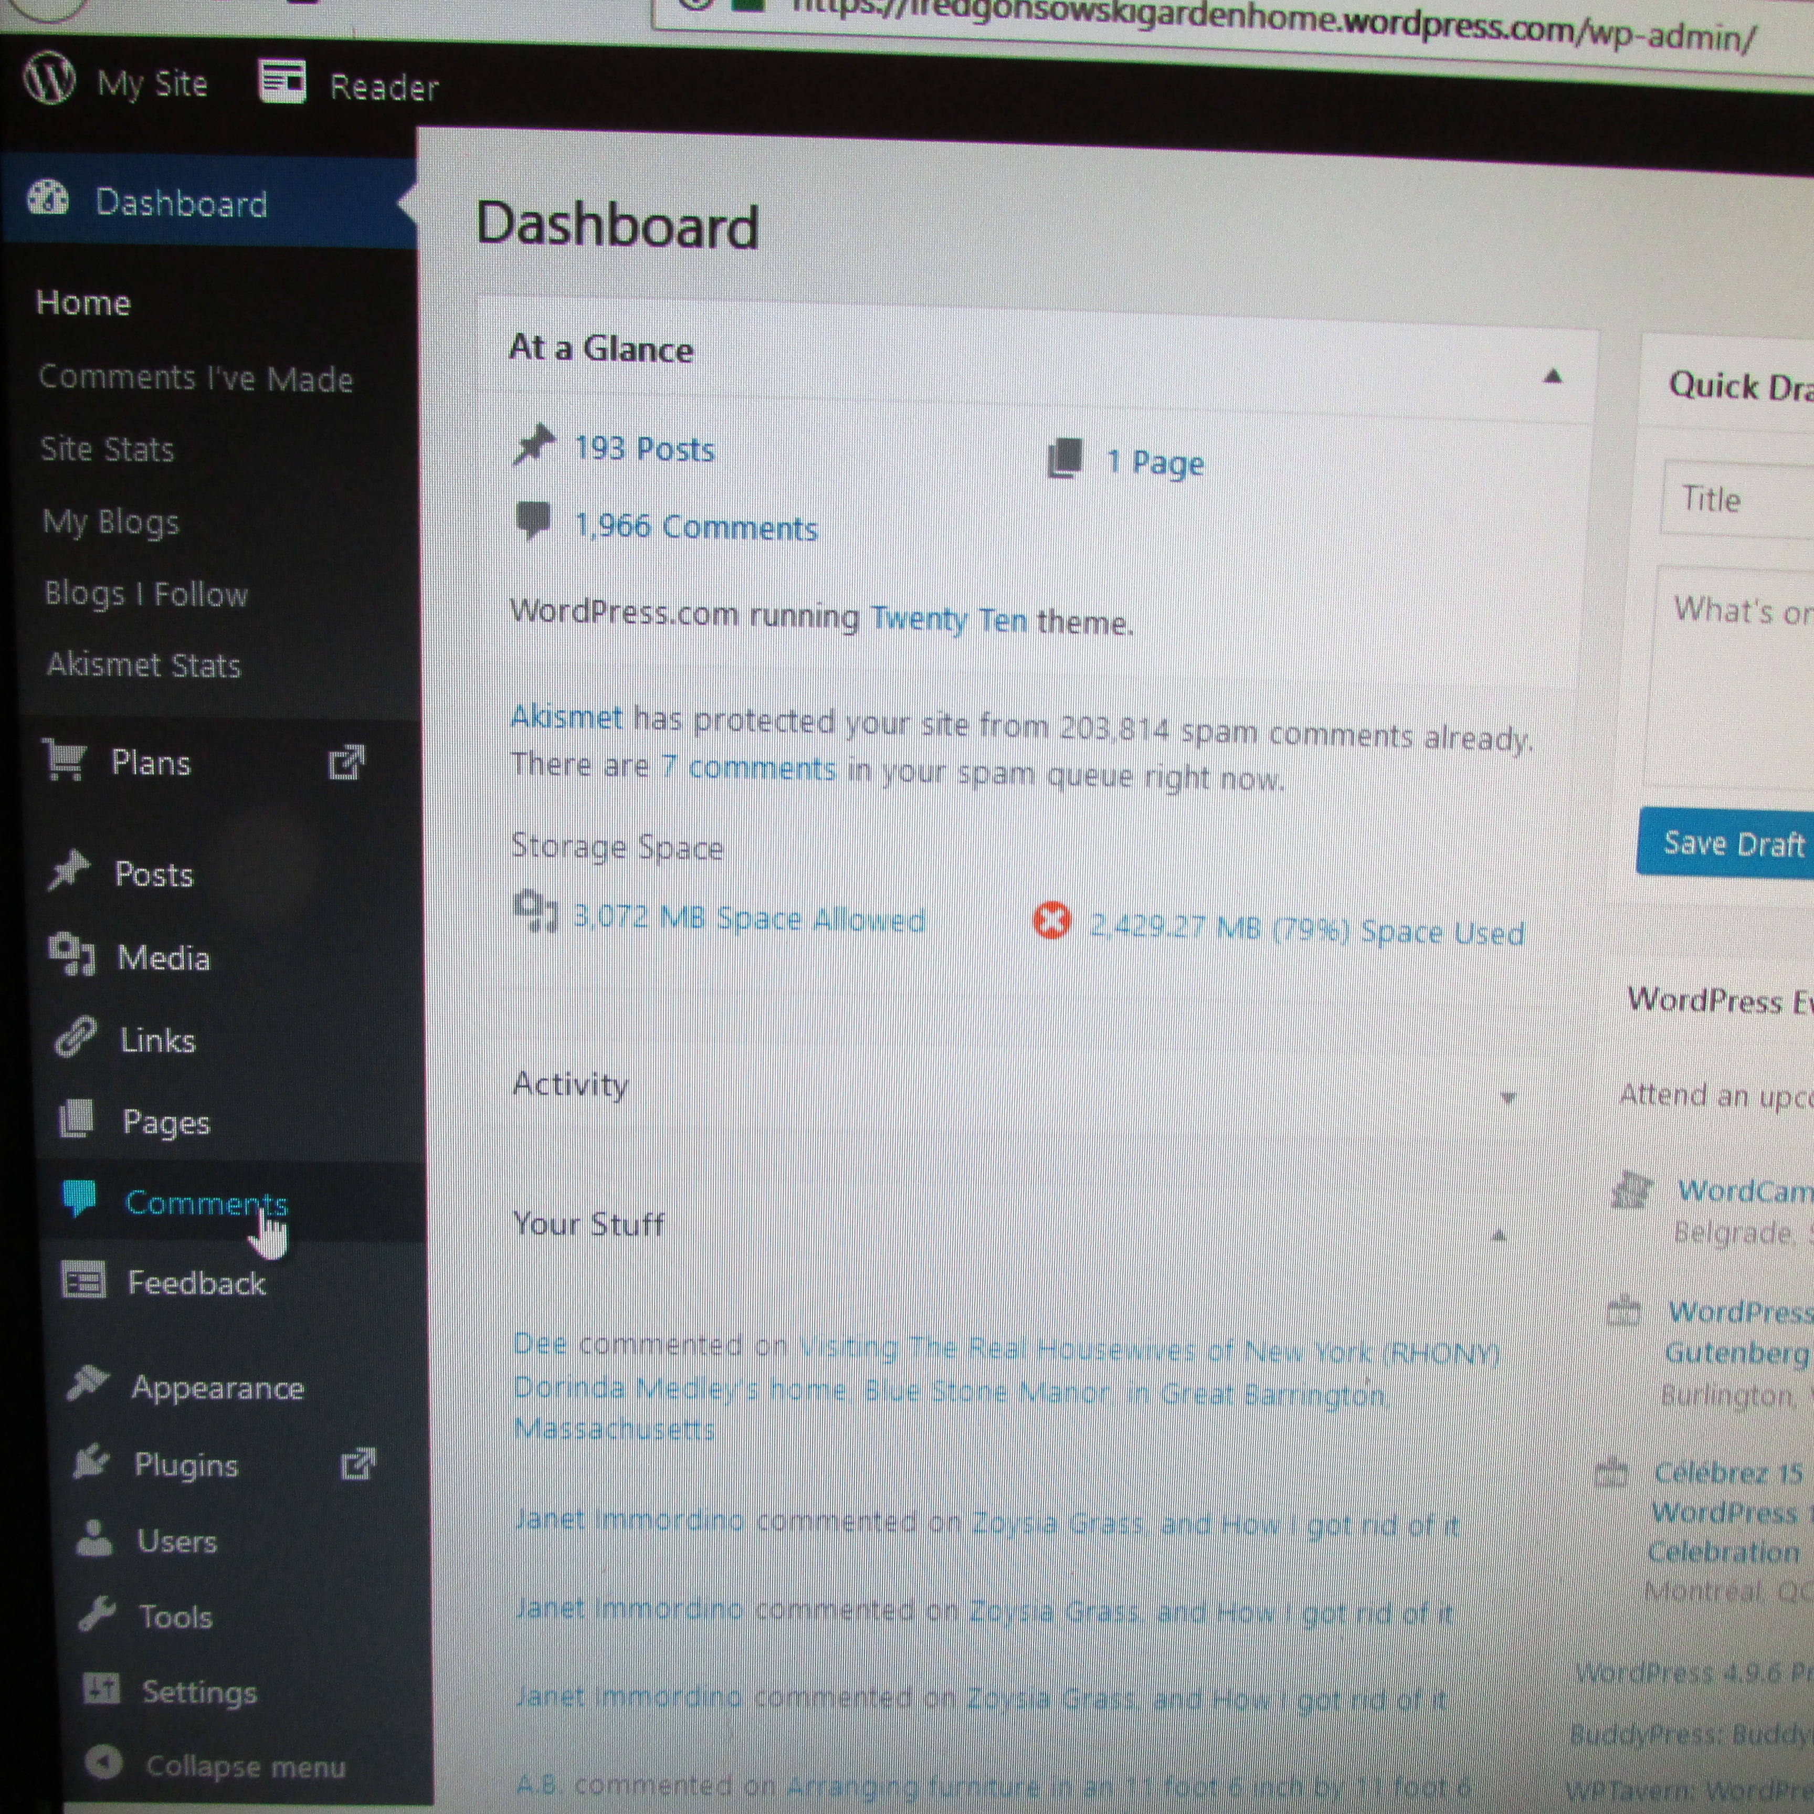Click the Users person icon
Viewport: 1814px width, 1814px height.
[94, 1538]
